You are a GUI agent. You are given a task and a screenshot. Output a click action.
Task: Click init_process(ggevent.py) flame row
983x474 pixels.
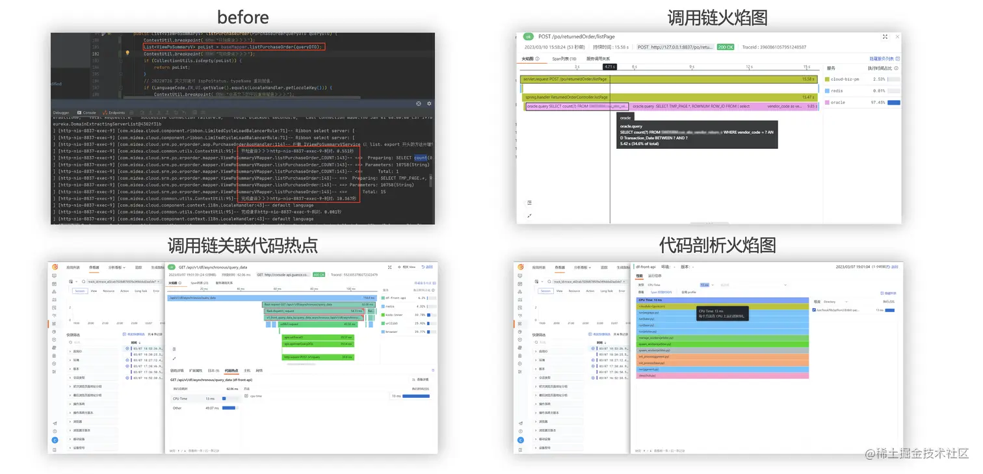722,356
